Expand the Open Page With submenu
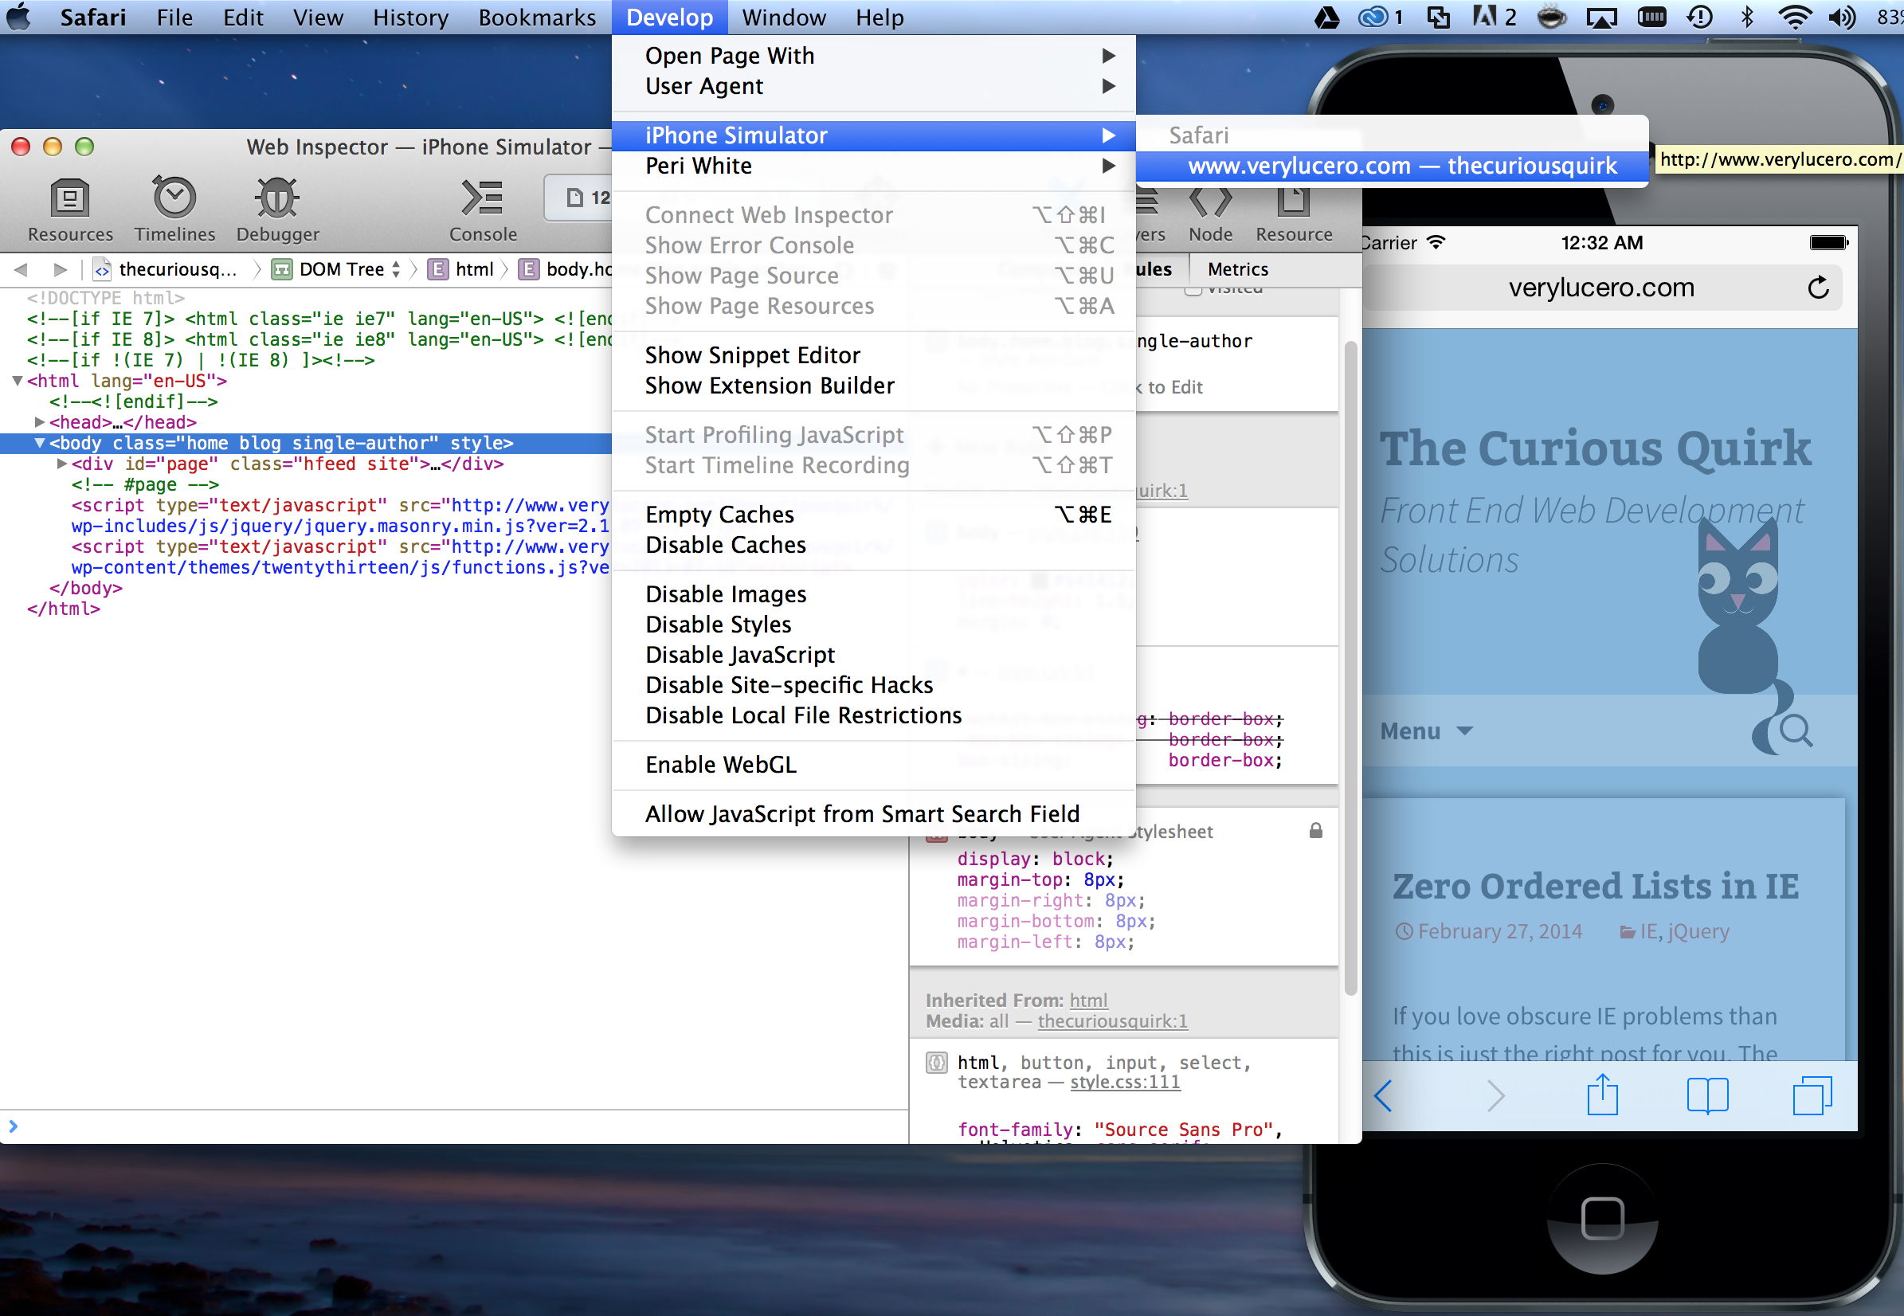The image size is (1904, 1316). click(873, 55)
